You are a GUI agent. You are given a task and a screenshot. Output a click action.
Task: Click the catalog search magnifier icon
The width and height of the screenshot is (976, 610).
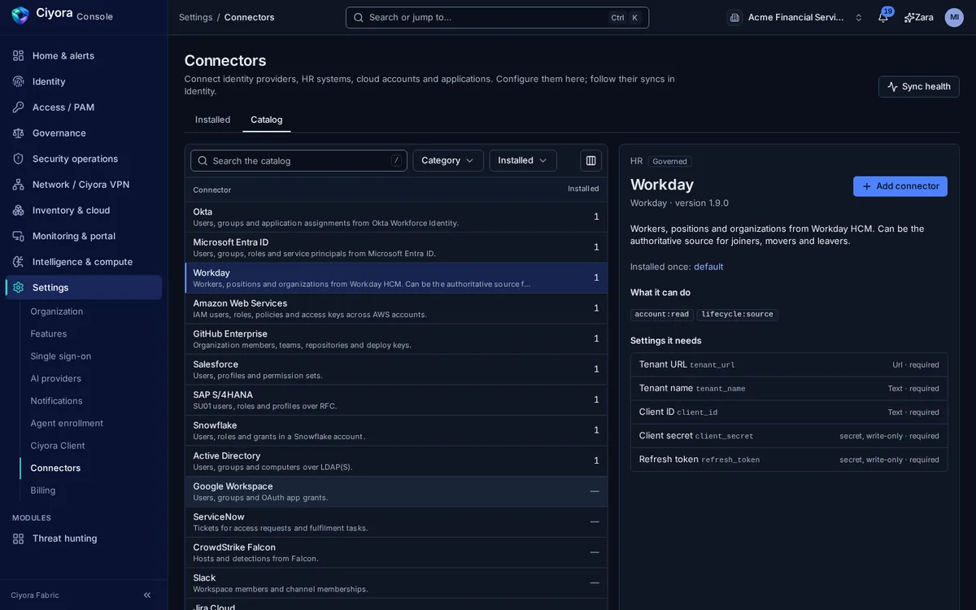(x=203, y=160)
